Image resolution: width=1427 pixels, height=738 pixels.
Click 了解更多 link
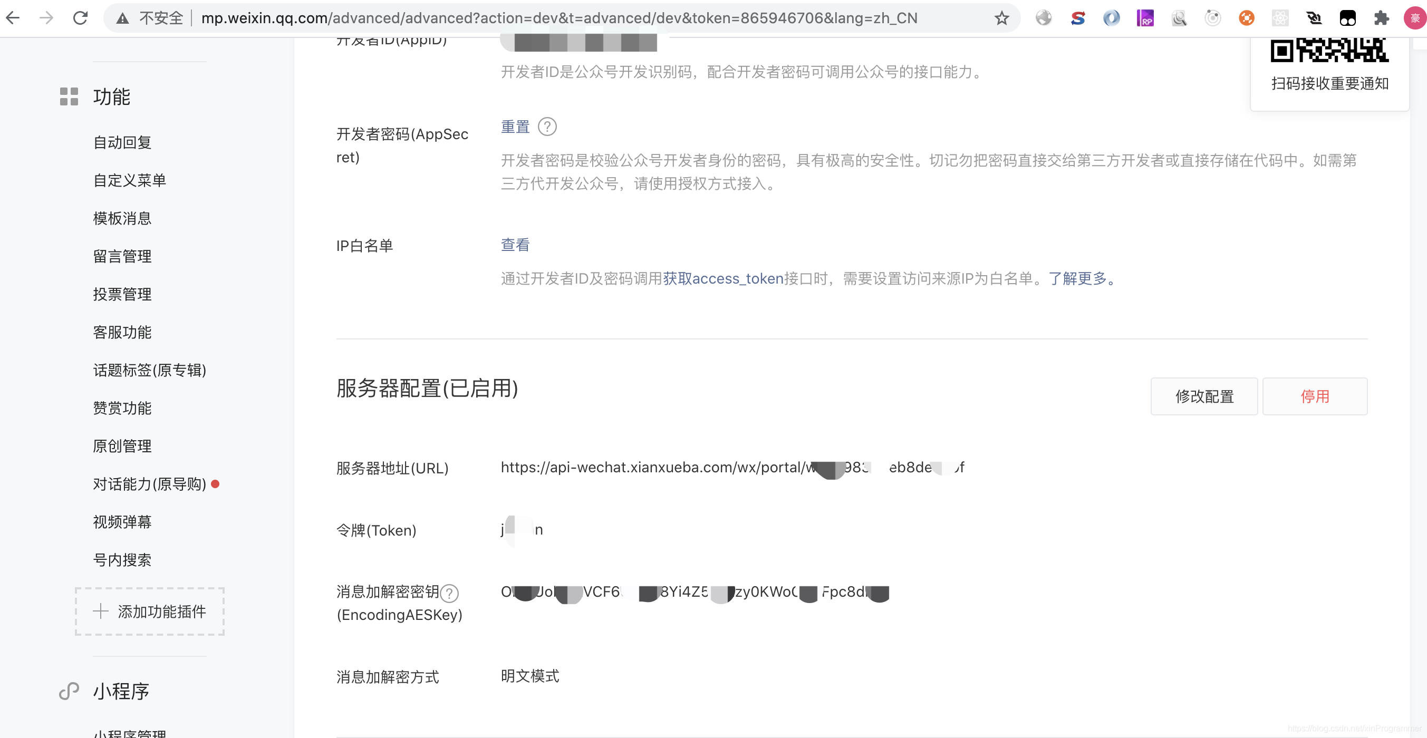coord(1077,278)
